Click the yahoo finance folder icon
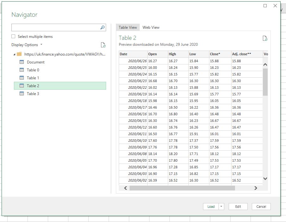This screenshot has height=222, width=286. [19, 54]
